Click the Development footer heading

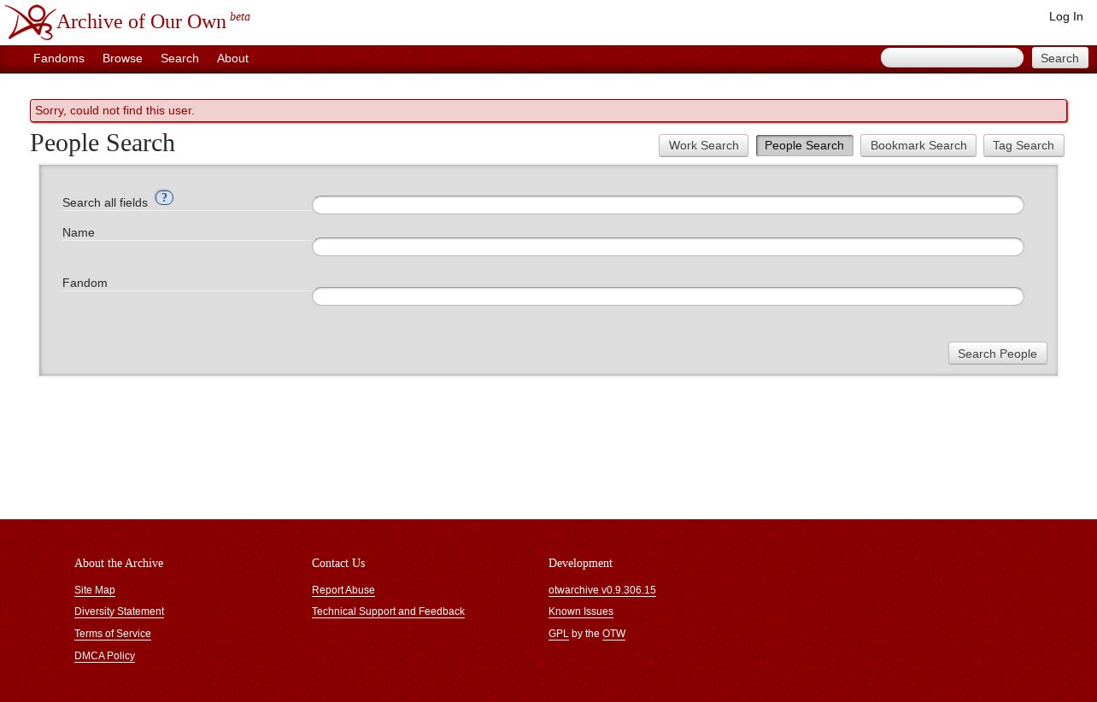581,564
